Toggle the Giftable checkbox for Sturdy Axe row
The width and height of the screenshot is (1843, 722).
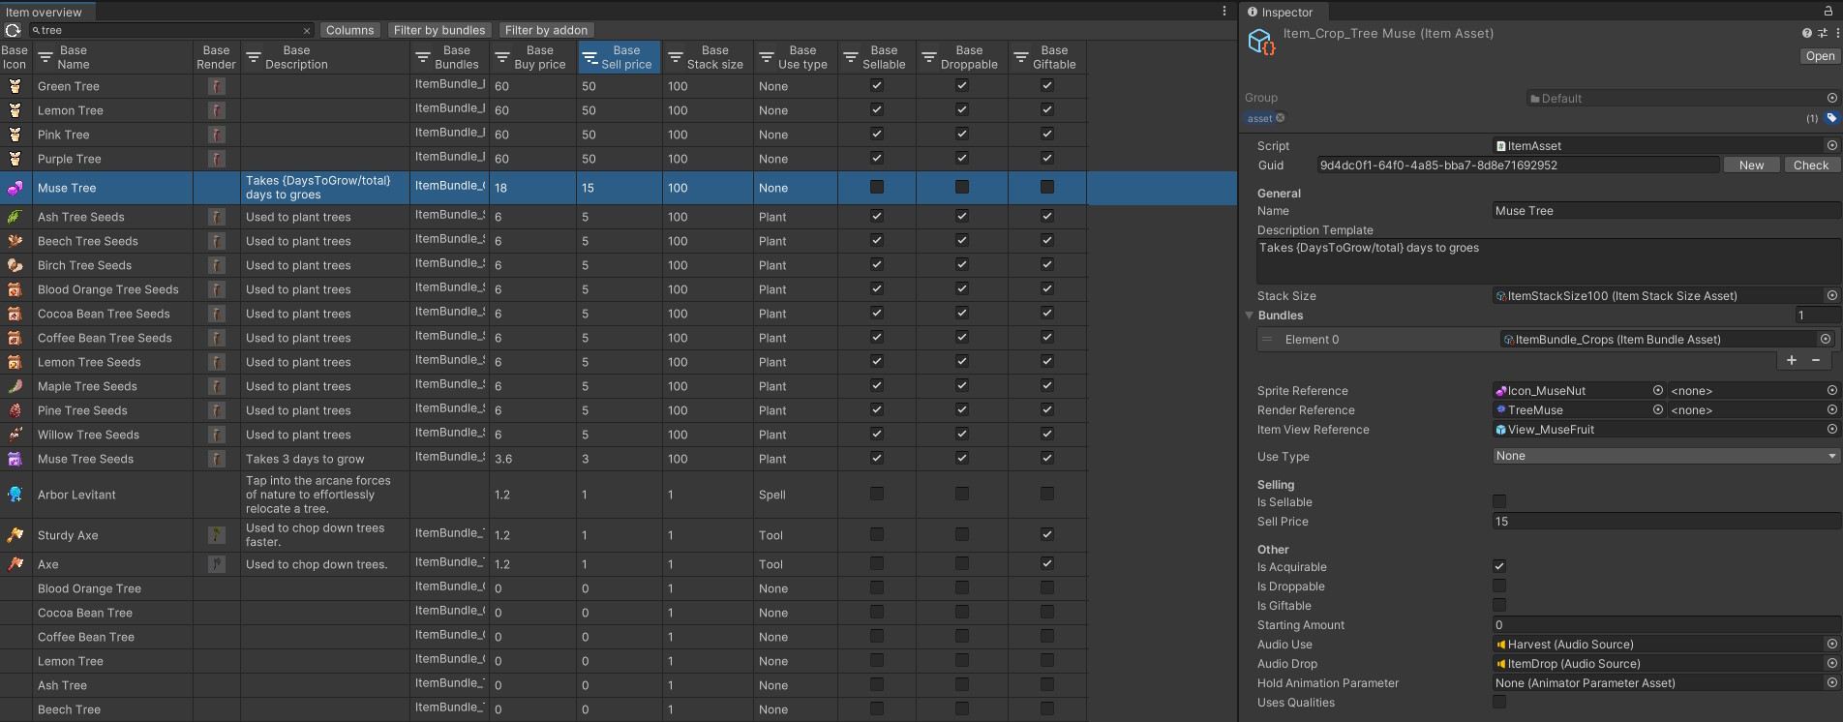[1046, 534]
